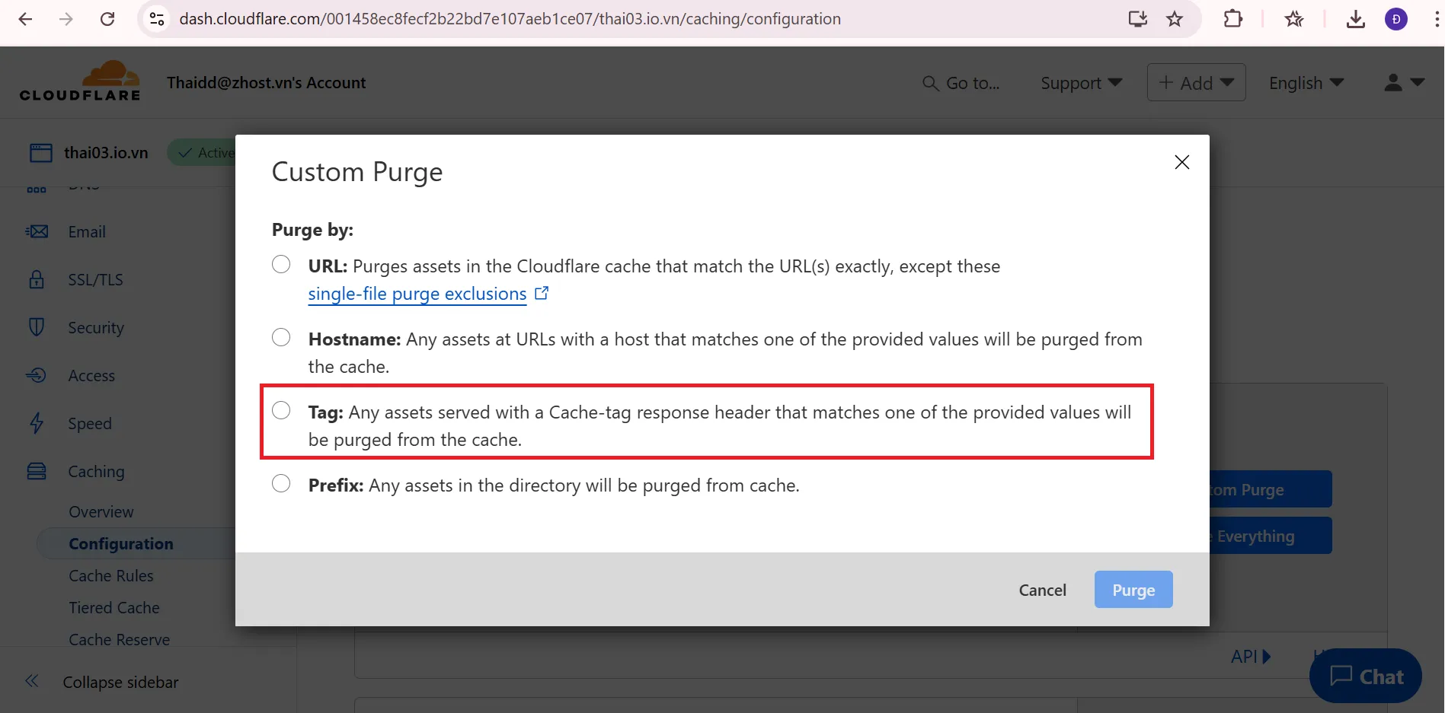Image resolution: width=1445 pixels, height=713 pixels.
Task: Go to Tiered Cache page
Action: [114, 608]
